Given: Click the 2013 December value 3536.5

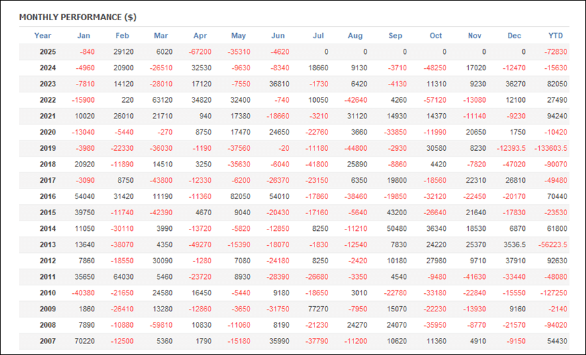Looking at the screenshot, I should click(x=514, y=244).
